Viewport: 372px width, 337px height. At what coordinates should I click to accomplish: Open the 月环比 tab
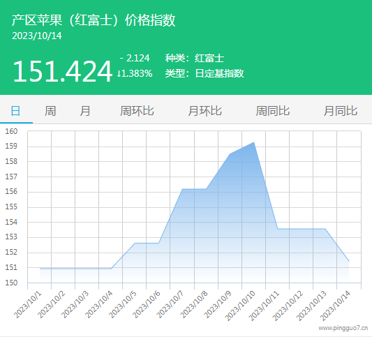tap(204, 111)
